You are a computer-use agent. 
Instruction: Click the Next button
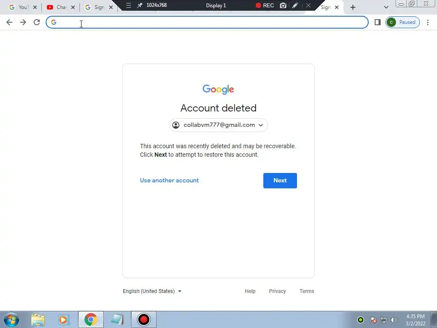click(x=280, y=181)
